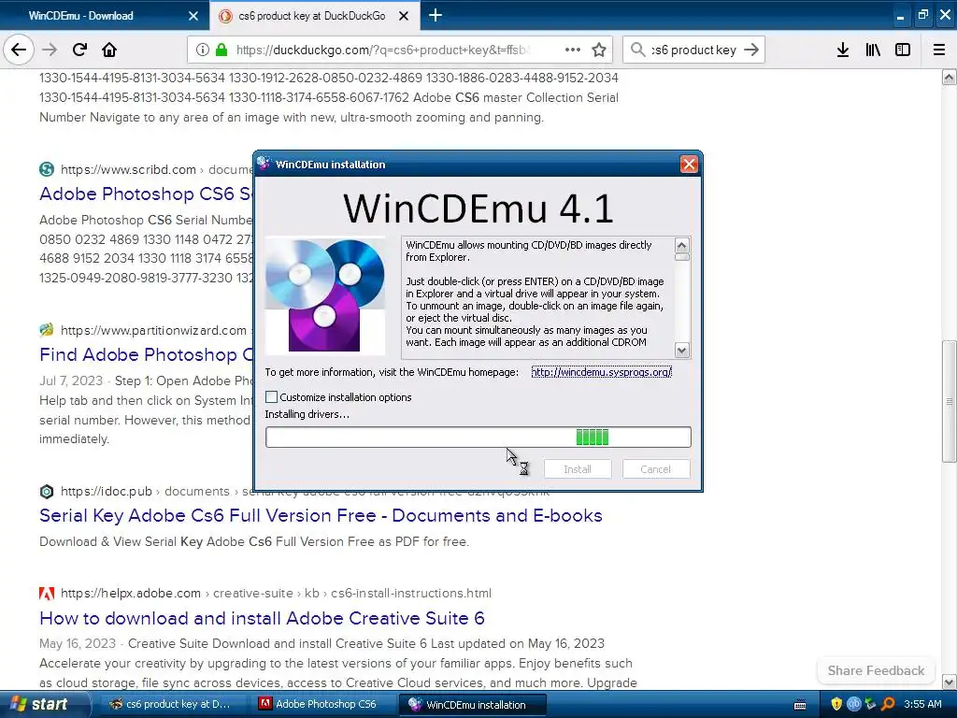Click the magnifier icon in system tray
957x718 pixels.
coord(888,704)
